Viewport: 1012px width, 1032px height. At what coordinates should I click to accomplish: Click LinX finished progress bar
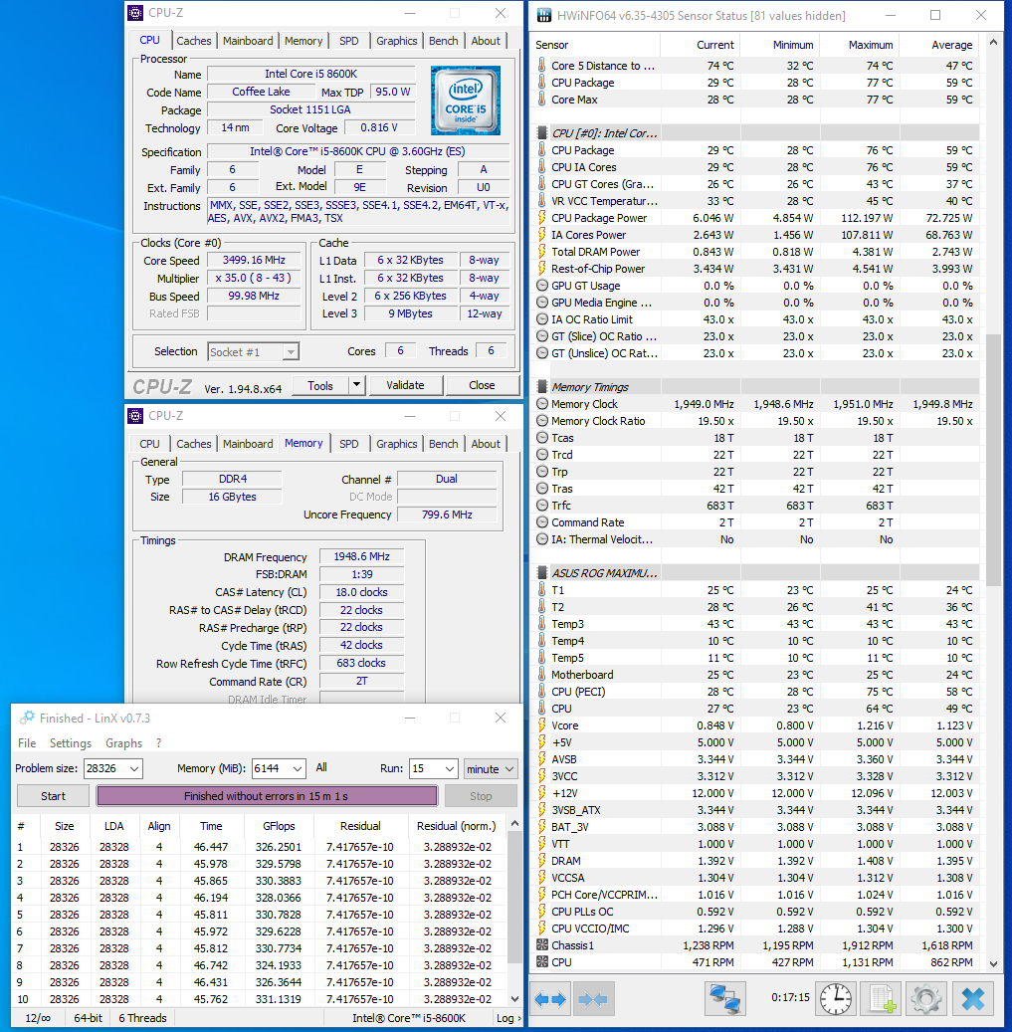tap(267, 796)
